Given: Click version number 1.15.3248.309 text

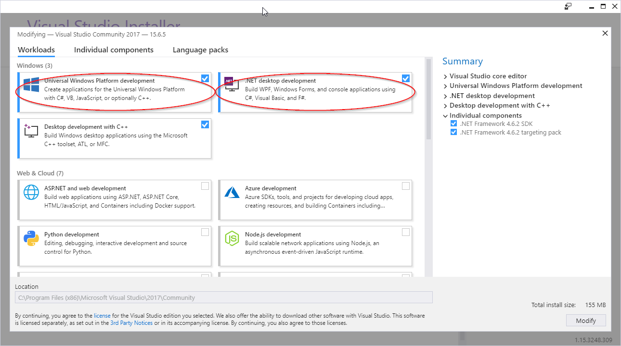Looking at the screenshot, I should [x=594, y=340].
